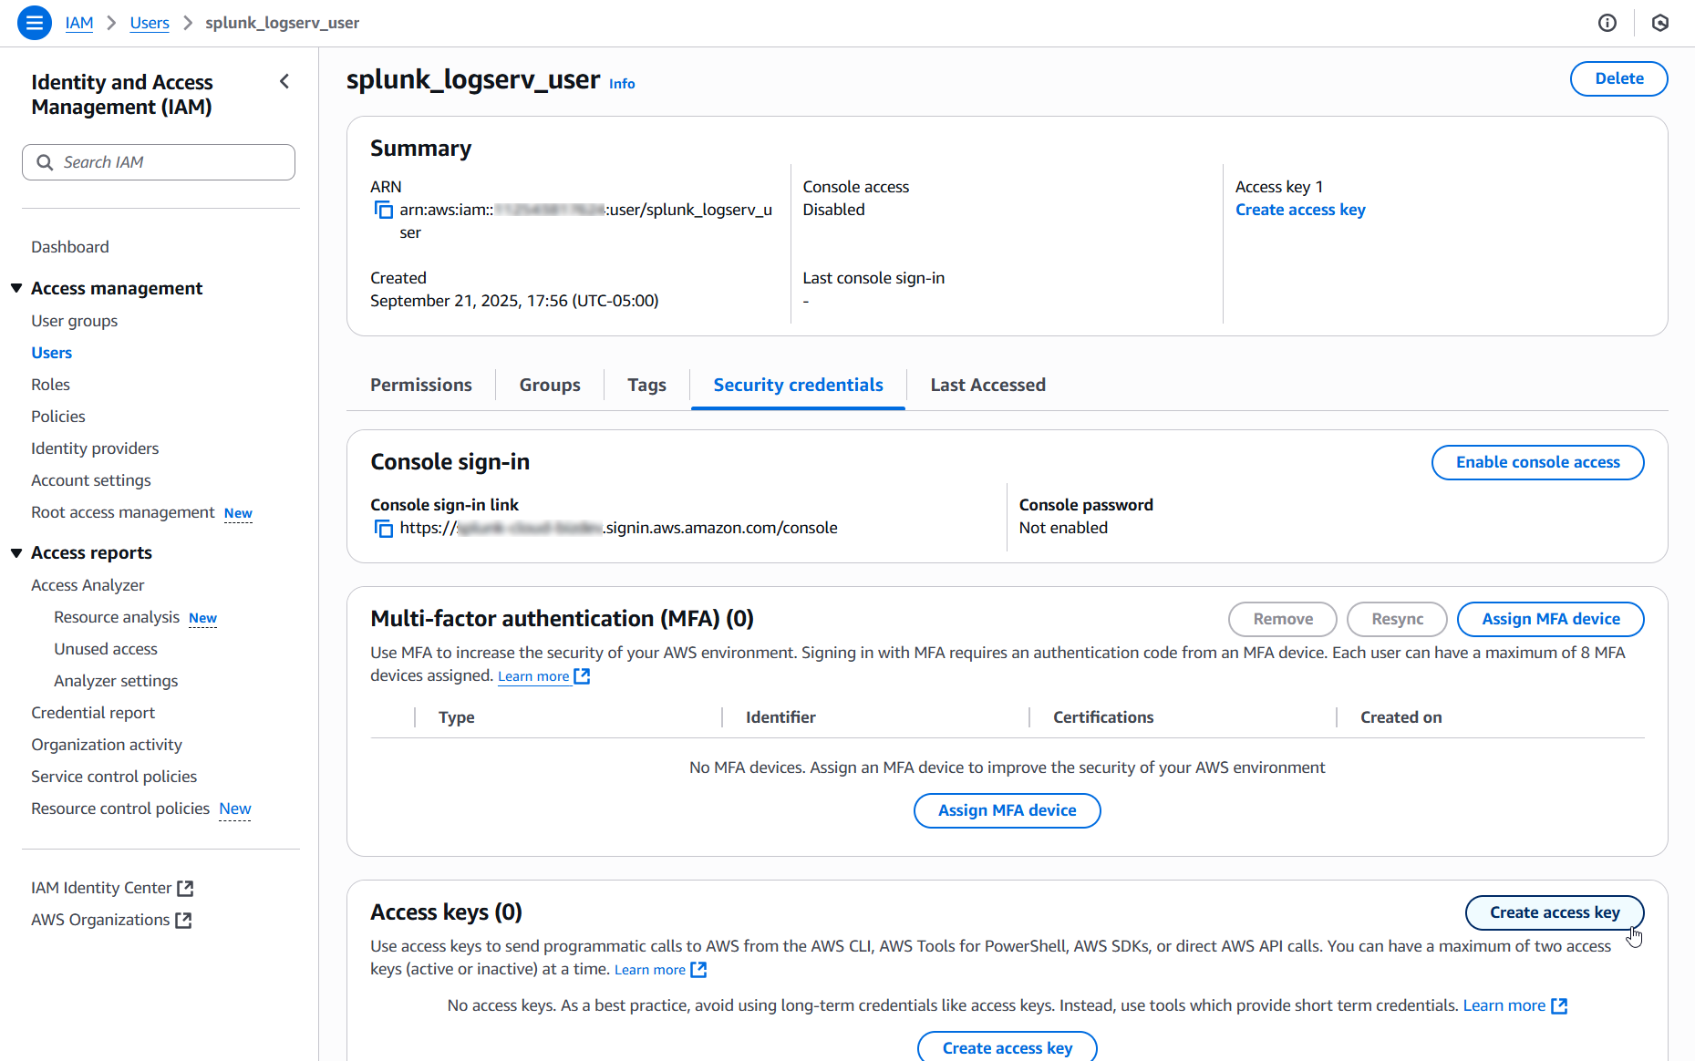This screenshot has height=1061, width=1695.
Task: Open Root access management in sidebar
Action: tap(123, 512)
